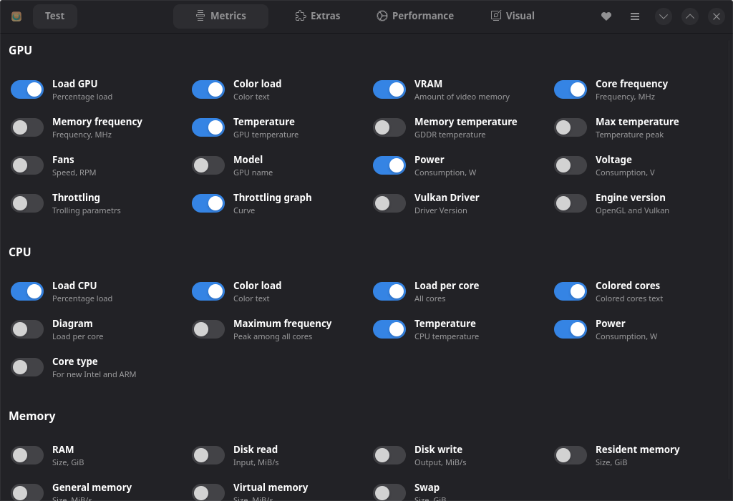Turn on the RAM size toggle
Screen dimensions: 733x501
pyautogui.click(x=26, y=454)
